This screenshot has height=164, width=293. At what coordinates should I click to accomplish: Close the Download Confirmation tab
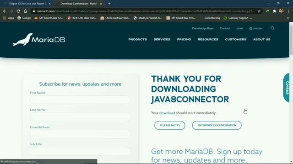click(x=101, y=4)
